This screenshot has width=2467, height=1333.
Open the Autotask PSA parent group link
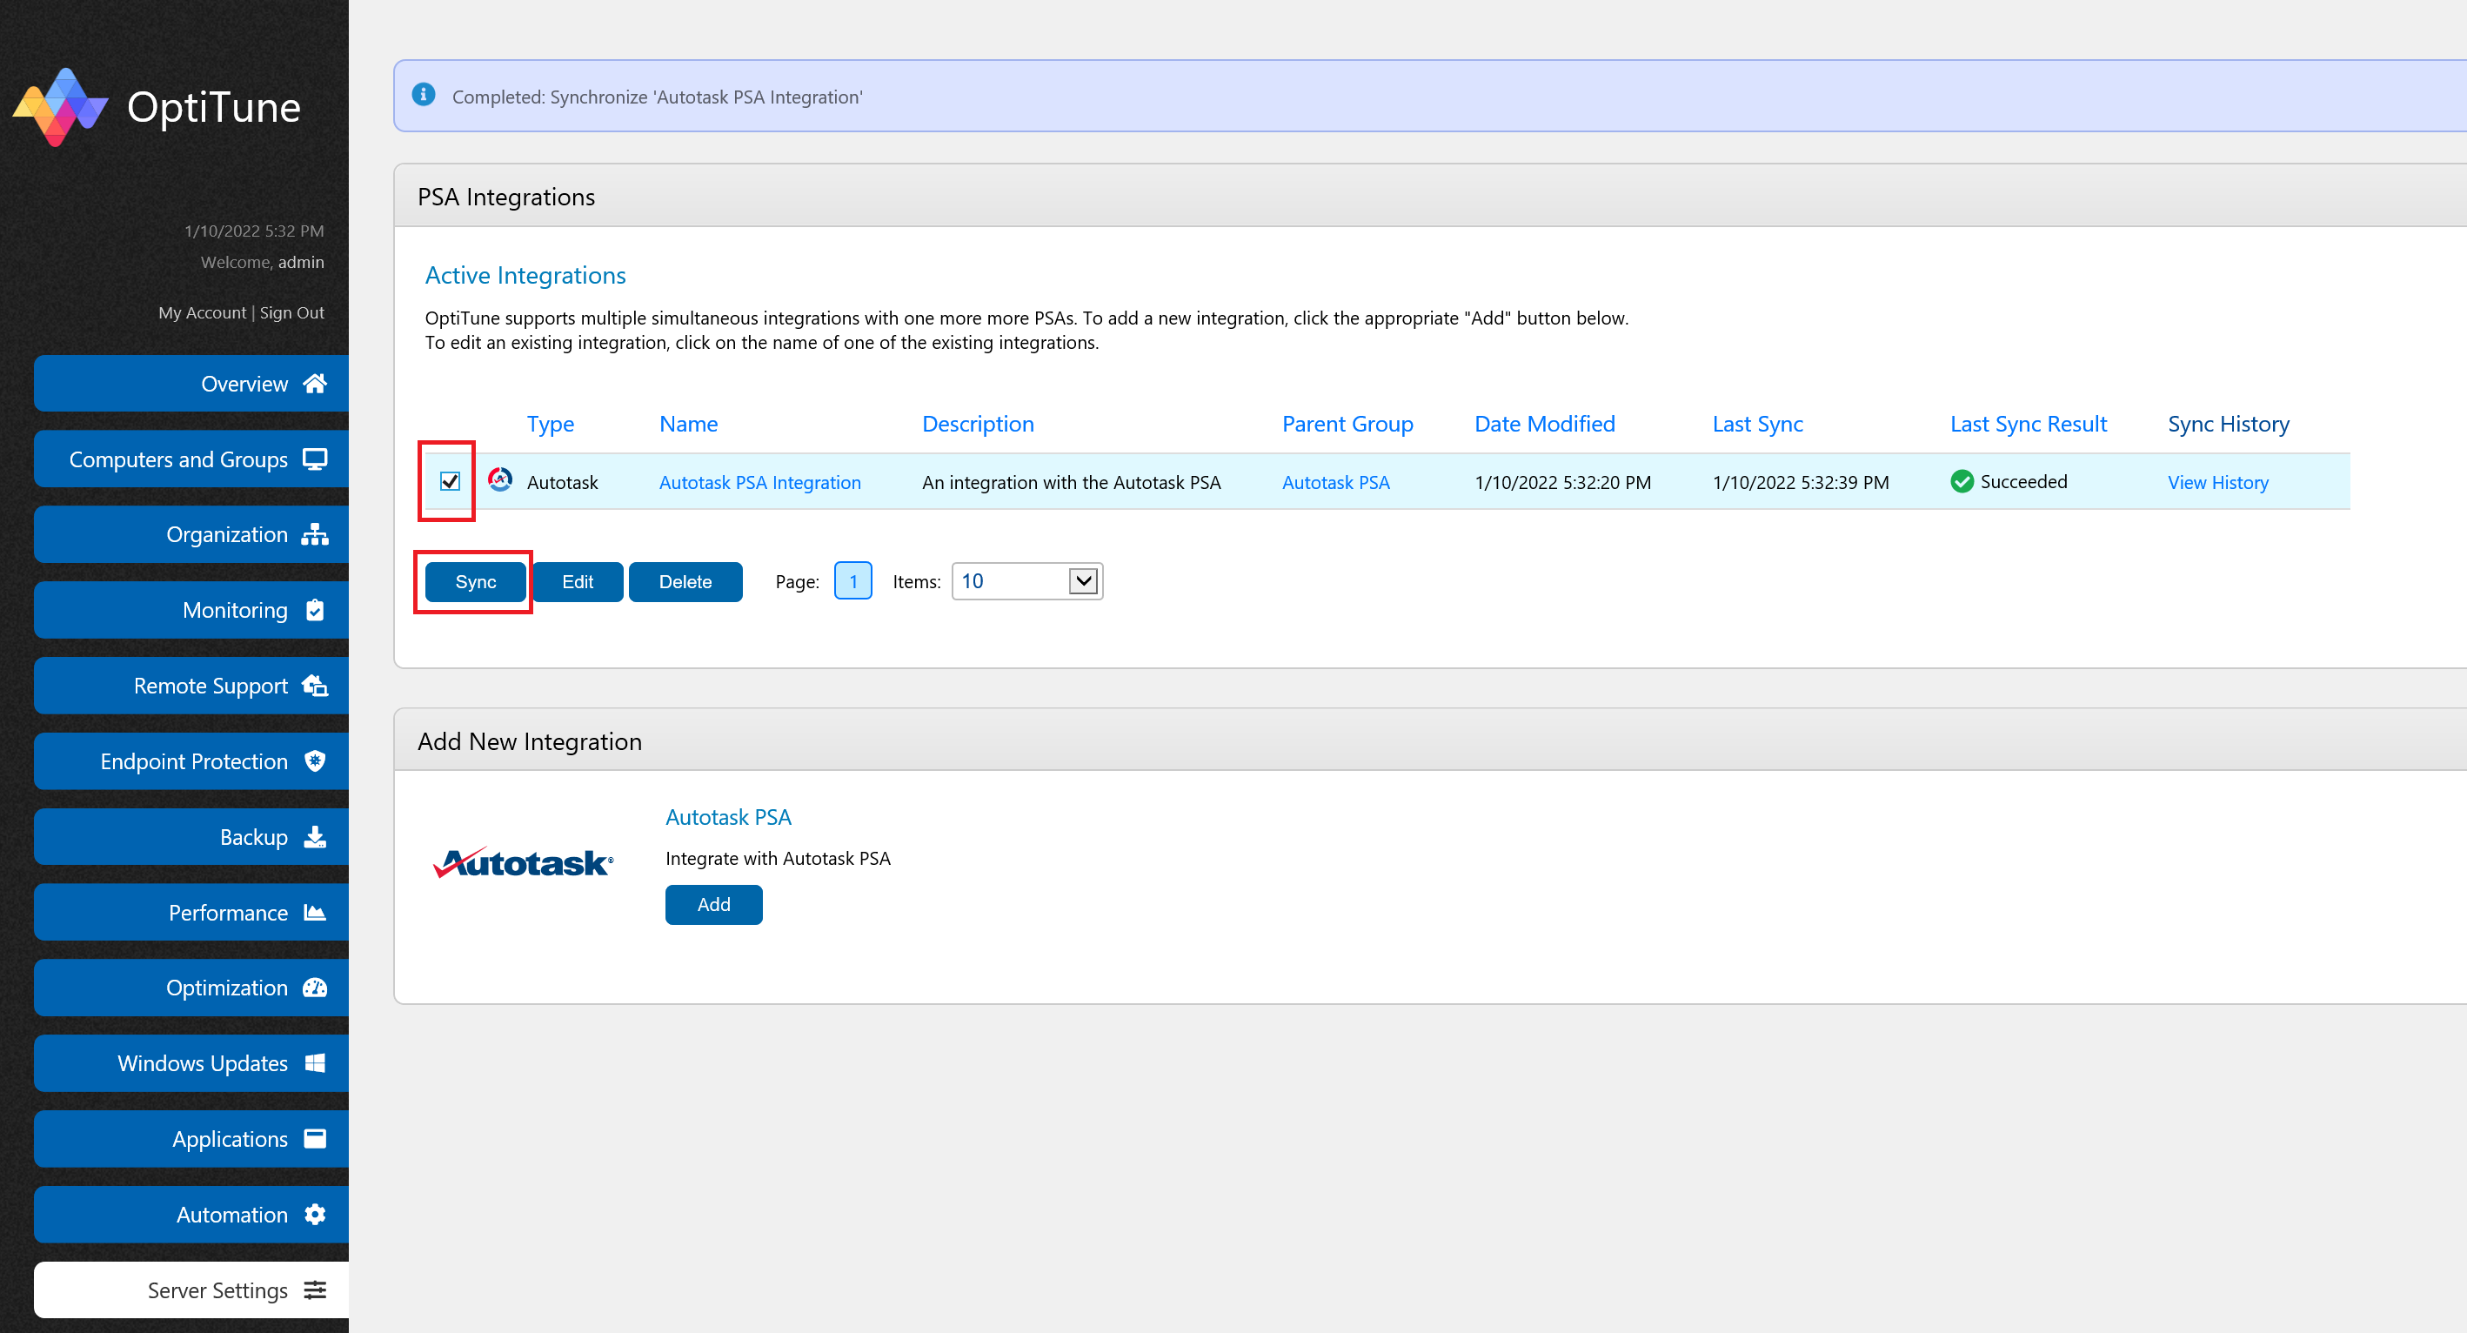[1335, 483]
